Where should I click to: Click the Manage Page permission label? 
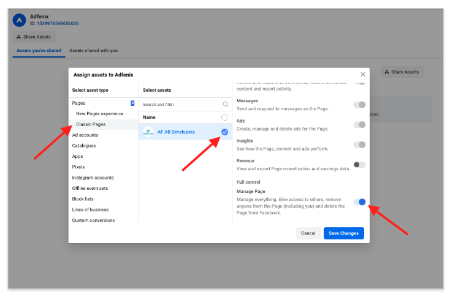251,191
